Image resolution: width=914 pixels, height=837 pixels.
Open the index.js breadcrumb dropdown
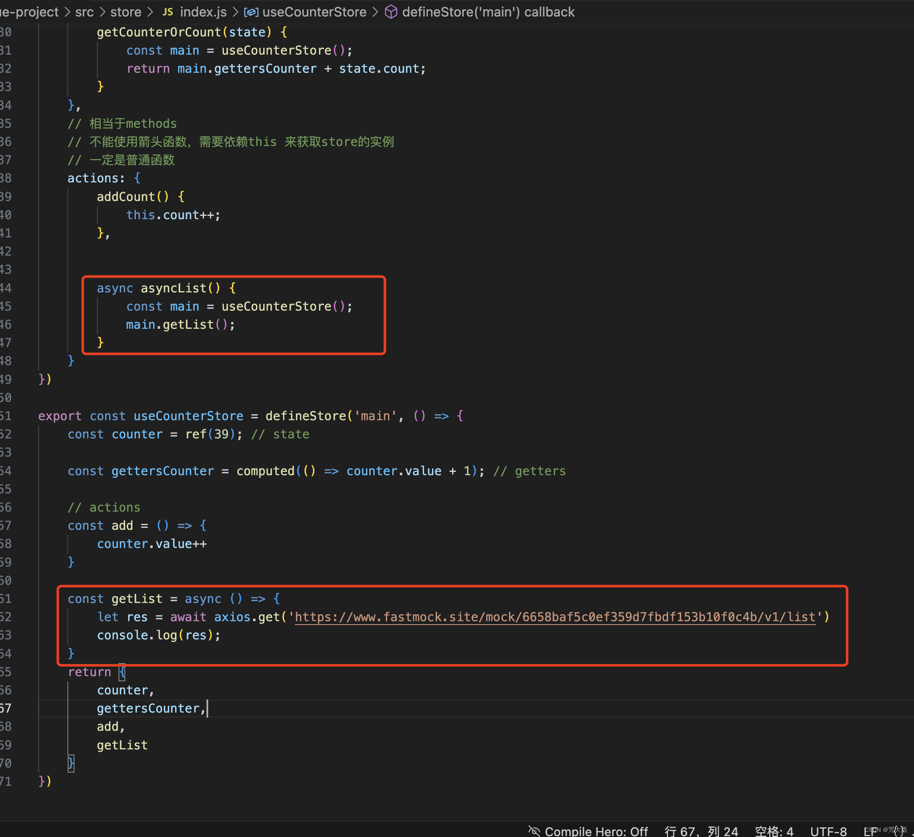203,12
